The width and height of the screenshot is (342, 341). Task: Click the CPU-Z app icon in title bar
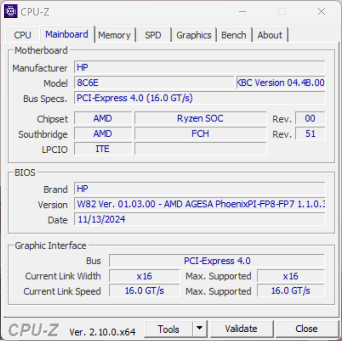pos(11,11)
